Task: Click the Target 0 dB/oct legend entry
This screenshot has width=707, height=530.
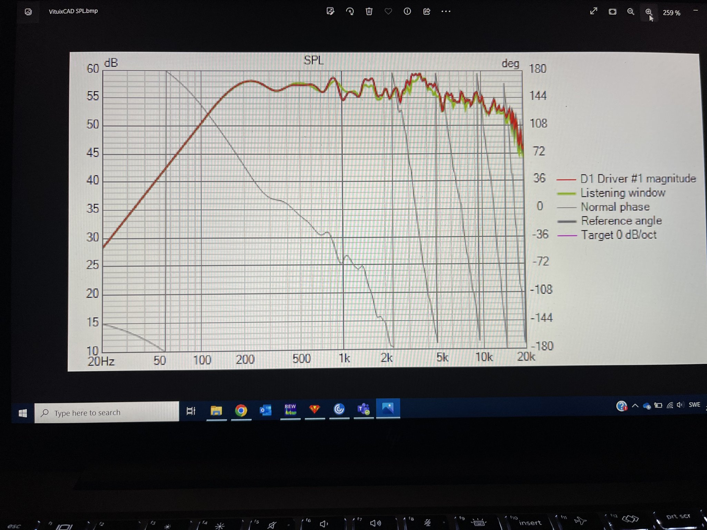Action: pyautogui.click(x=607, y=235)
